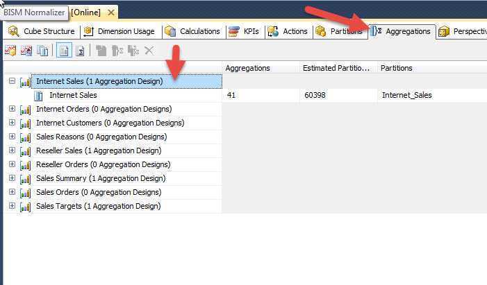Click the greyed Copy Aggregation icon

[x=133, y=51]
